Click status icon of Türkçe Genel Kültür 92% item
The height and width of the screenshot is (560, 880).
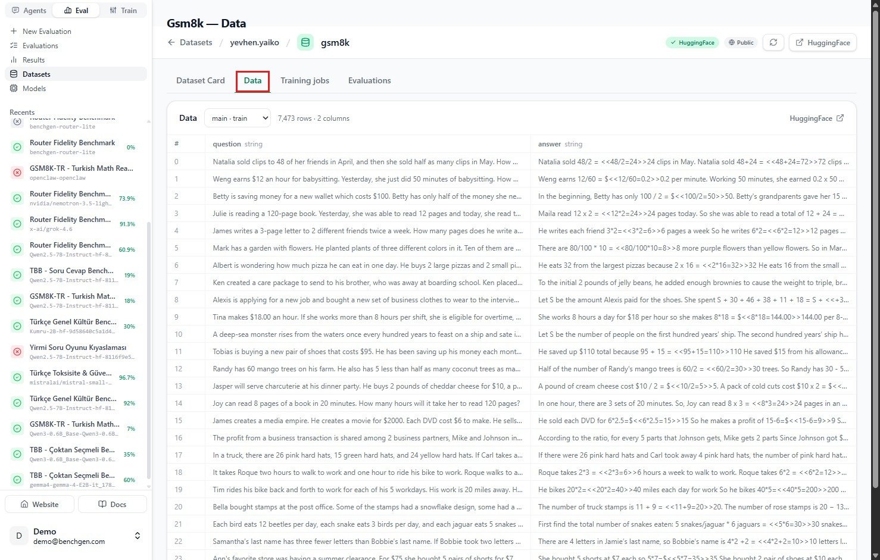click(17, 403)
